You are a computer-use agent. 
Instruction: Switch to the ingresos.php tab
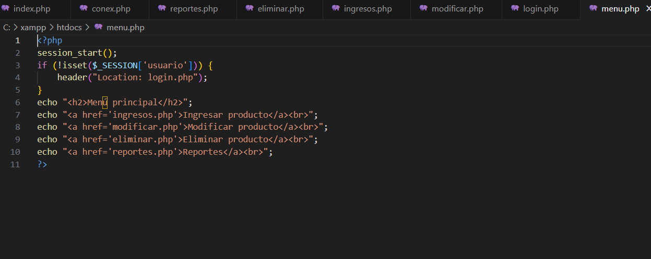pyautogui.click(x=368, y=9)
